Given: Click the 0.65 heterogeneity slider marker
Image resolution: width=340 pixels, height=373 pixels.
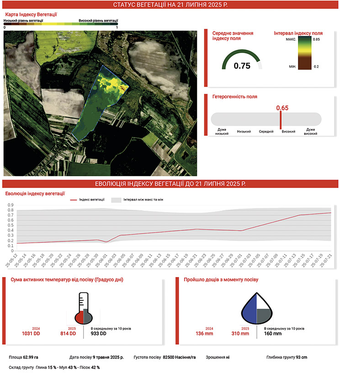Looking at the screenshot, I should tap(281, 119).
